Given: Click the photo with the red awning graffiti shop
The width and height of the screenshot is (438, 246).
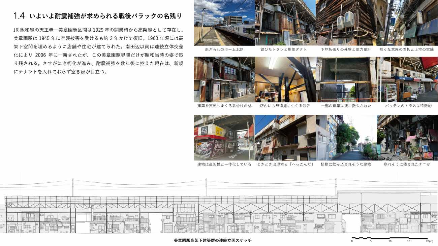Looking at the screenshot, I should pos(224,138).
